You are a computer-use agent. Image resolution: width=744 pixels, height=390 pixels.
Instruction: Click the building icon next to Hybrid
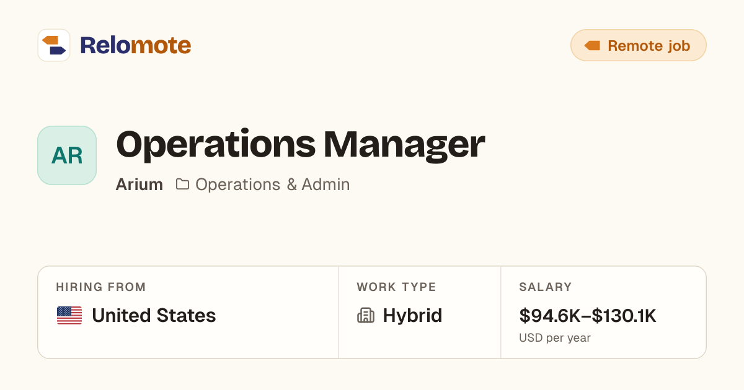366,316
